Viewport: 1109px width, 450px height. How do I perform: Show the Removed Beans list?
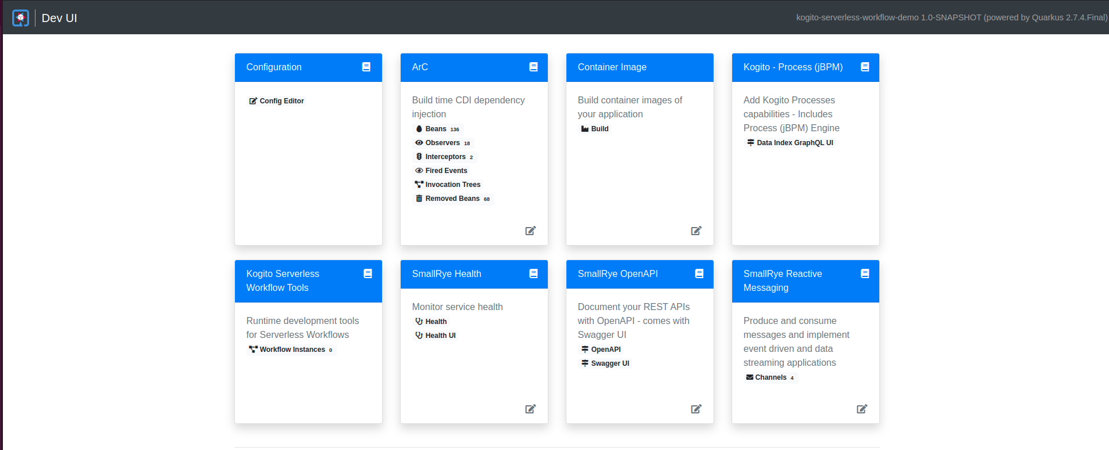(x=452, y=199)
